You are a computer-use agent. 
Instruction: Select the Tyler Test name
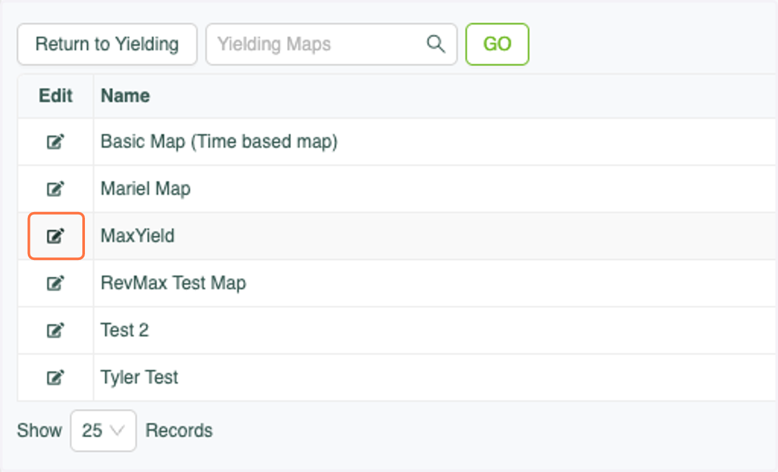[x=139, y=377]
